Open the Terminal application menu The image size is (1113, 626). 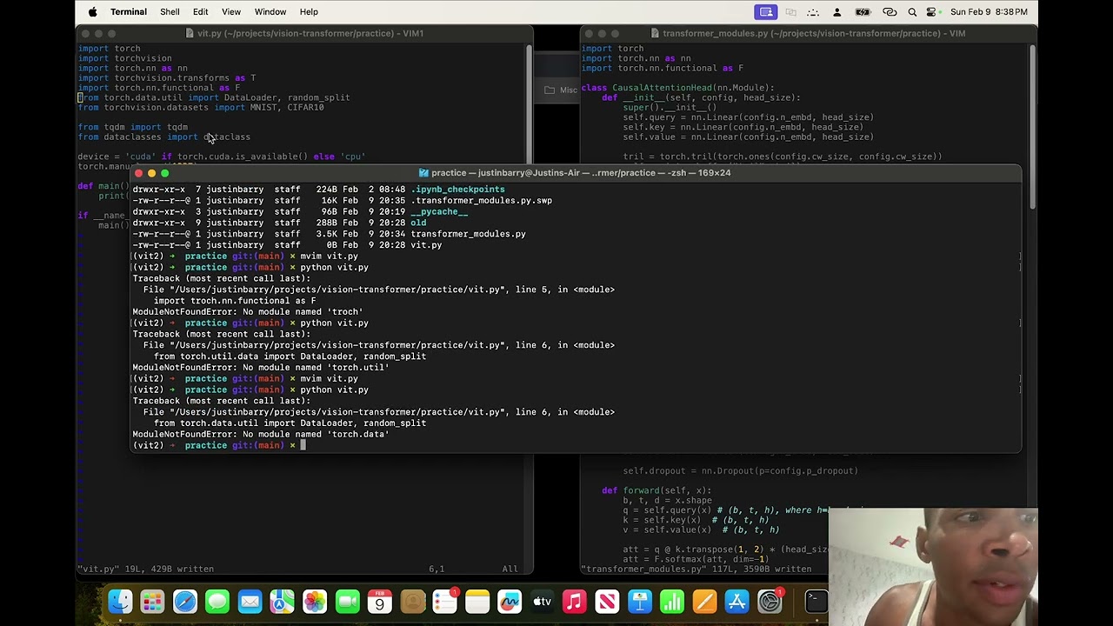pos(129,12)
